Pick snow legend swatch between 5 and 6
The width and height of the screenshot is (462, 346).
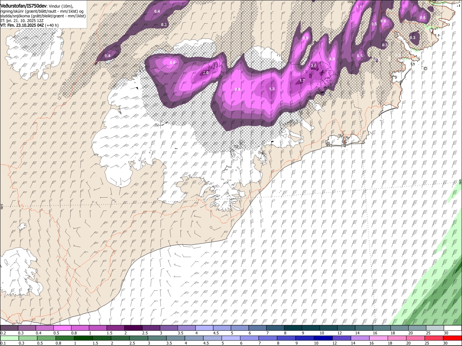coord(240,328)
